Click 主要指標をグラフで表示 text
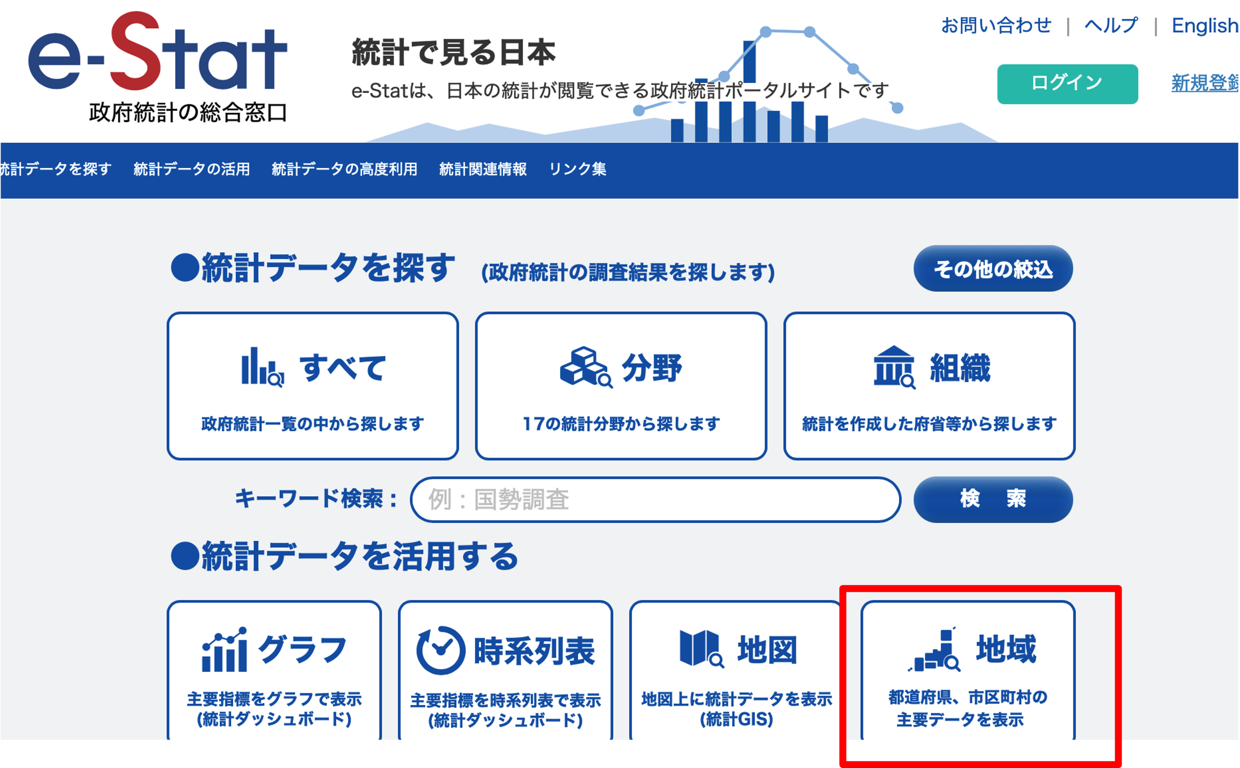The image size is (1240, 768). pos(274,699)
